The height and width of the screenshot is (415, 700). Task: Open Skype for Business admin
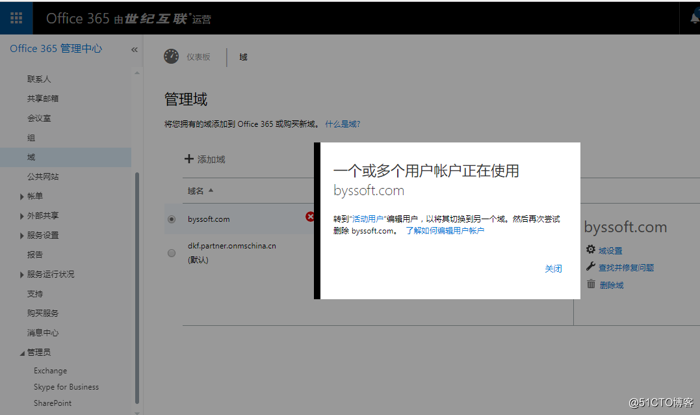point(66,387)
